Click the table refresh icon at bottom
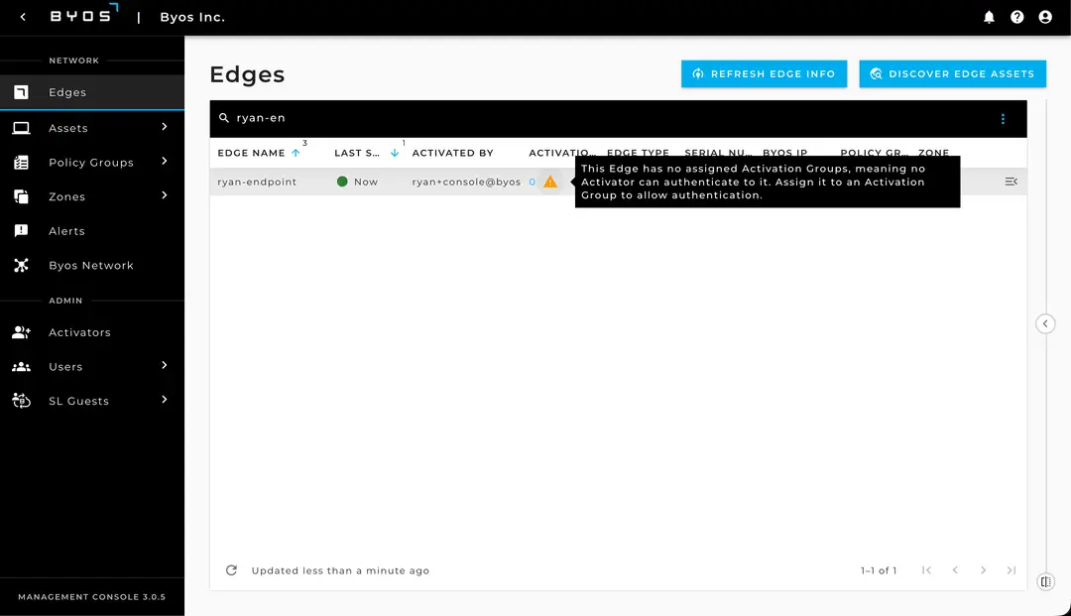 click(231, 570)
